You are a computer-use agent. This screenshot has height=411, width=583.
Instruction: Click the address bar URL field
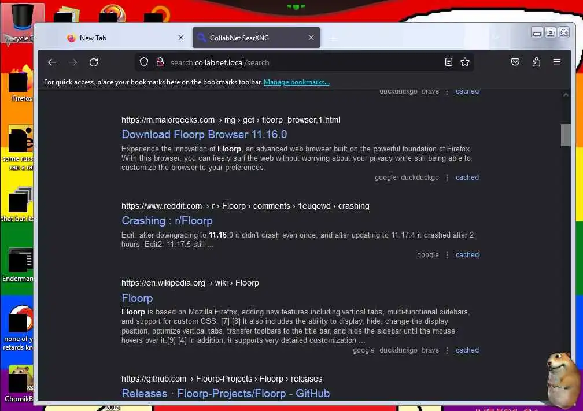304,62
